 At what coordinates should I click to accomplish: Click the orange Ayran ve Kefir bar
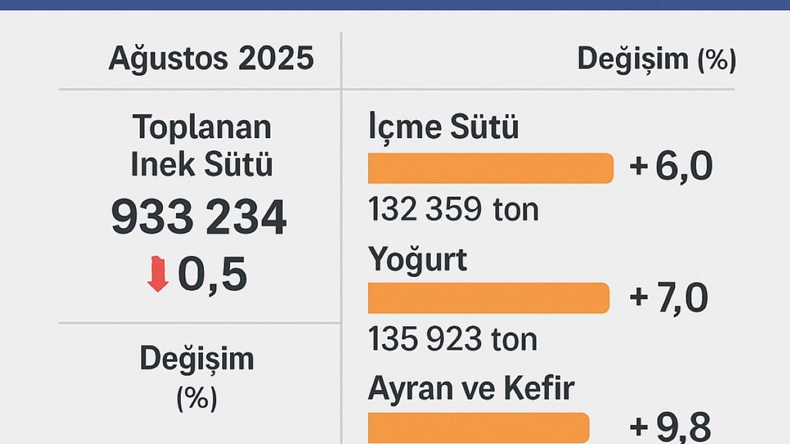pyautogui.click(x=478, y=427)
